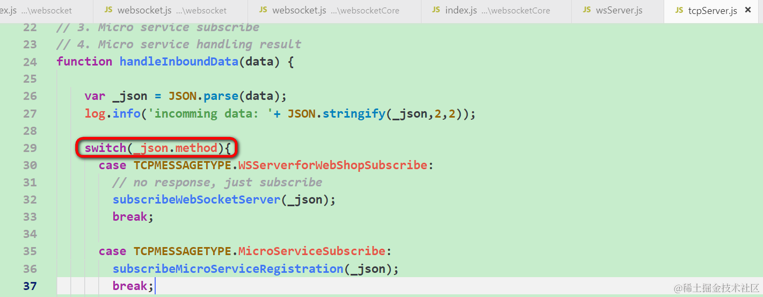The width and height of the screenshot is (763, 297).
Task: Select line number 24 in the gutter
Action: click(30, 62)
